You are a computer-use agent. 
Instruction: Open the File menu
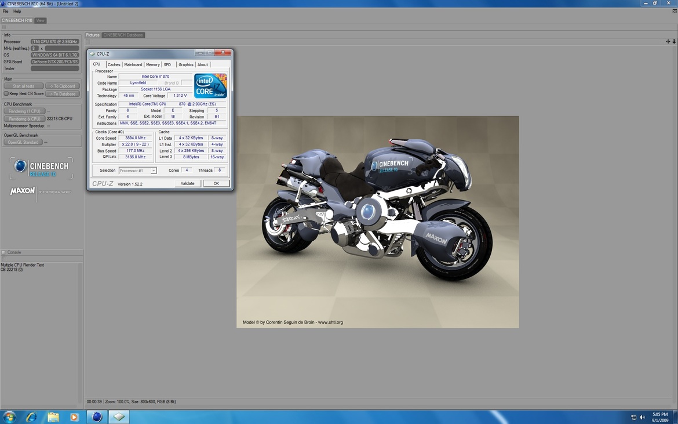6,11
